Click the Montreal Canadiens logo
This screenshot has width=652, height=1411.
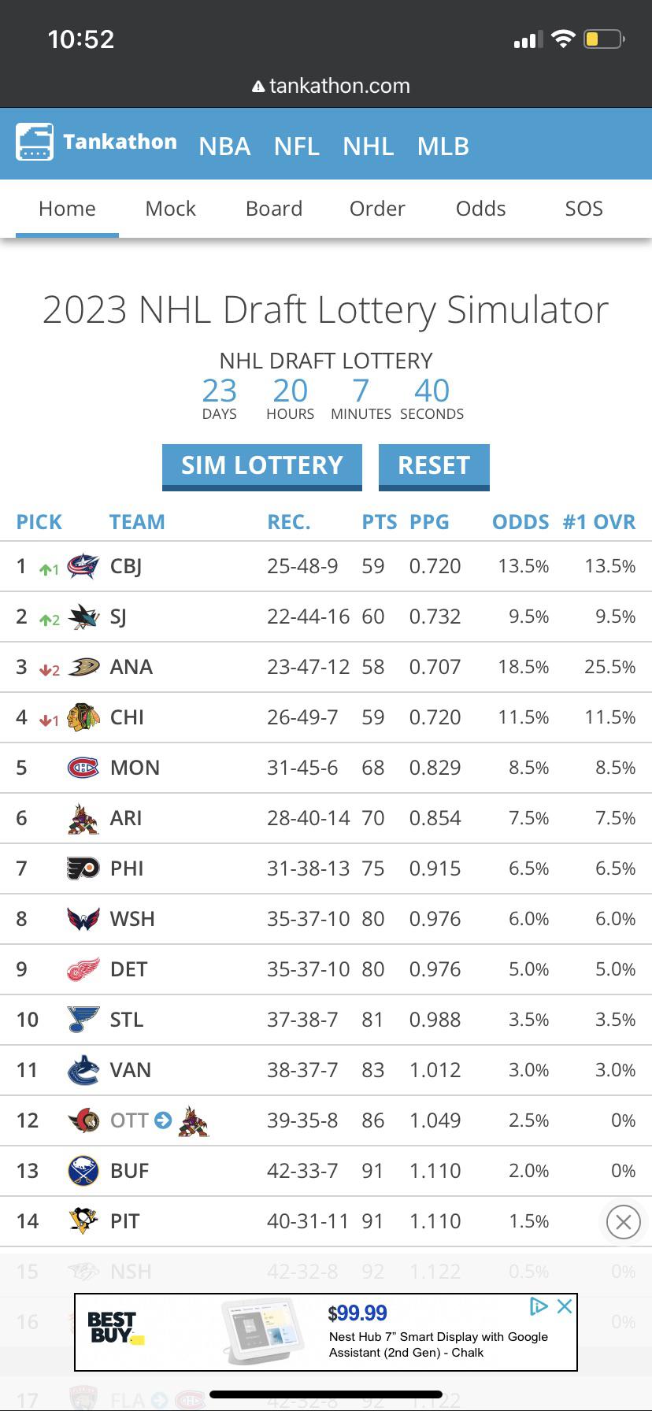[x=83, y=768]
